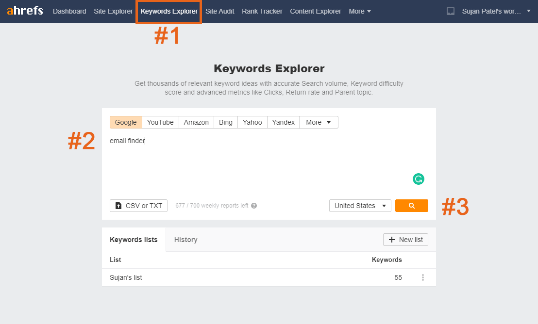Image resolution: width=538 pixels, height=324 pixels.
Task: Click the Ahrefs logo
Action: pyautogui.click(x=25, y=11)
